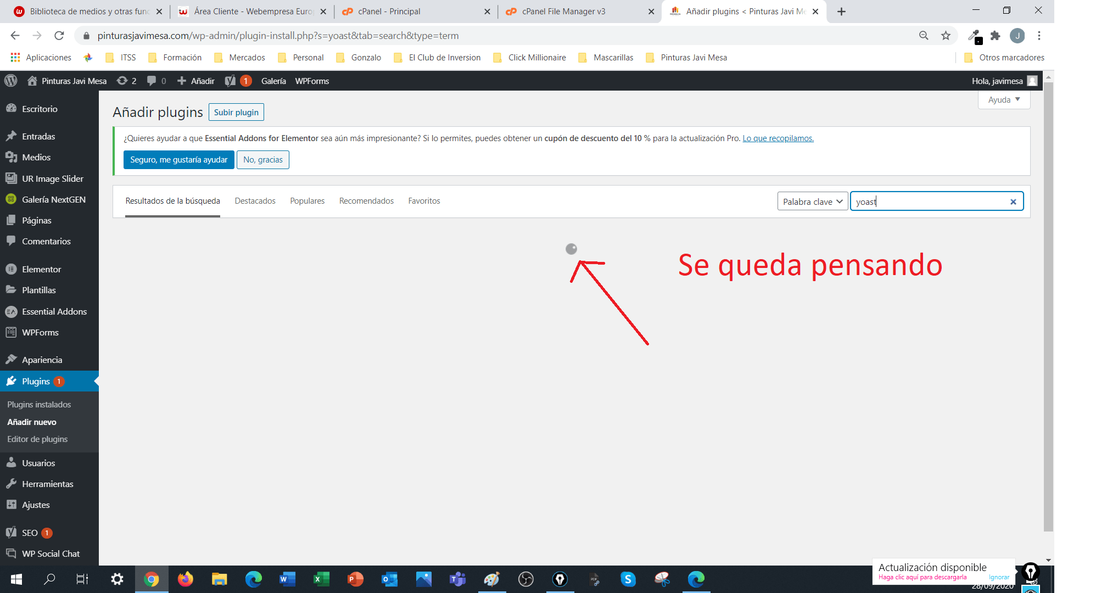Click the updates icon showing 2

point(126,81)
